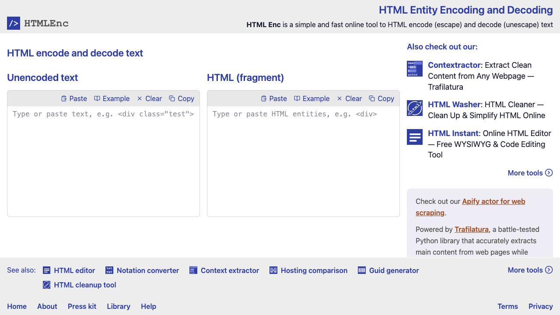This screenshot has width=560, height=315.
Task: Open the Press kit page
Action: 82,306
